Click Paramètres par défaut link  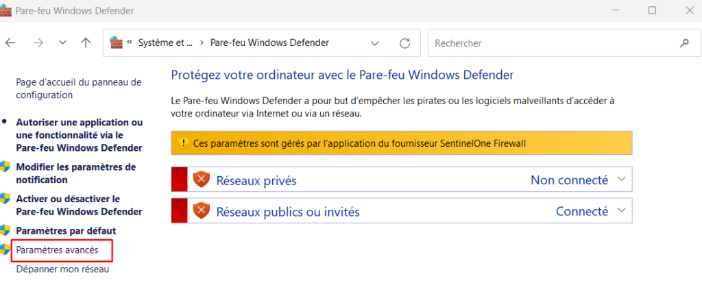pyautogui.click(x=66, y=230)
